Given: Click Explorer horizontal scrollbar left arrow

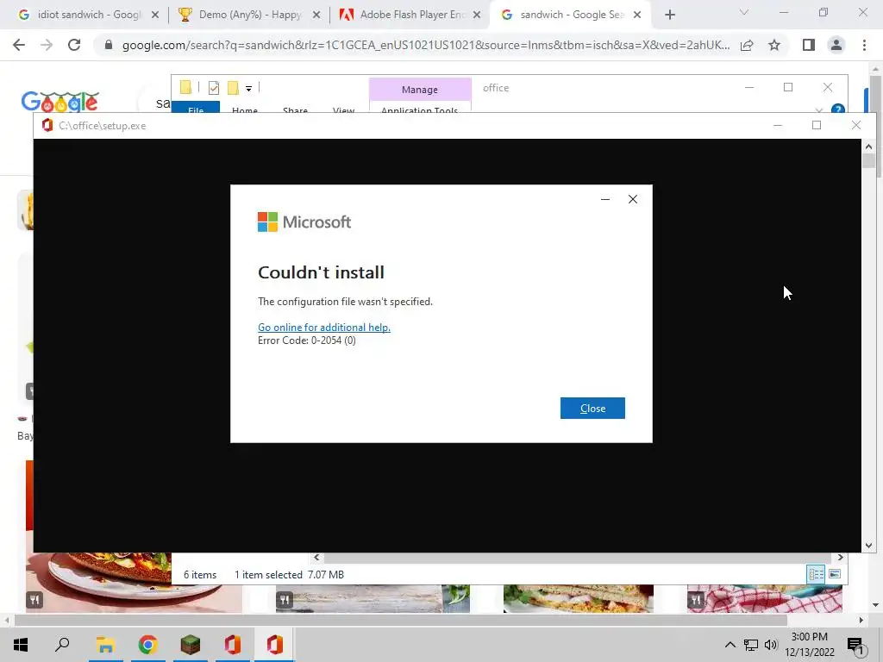Looking at the screenshot, I should coord(316,558).
